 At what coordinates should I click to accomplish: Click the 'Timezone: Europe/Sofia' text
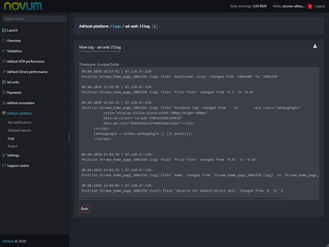99,65
